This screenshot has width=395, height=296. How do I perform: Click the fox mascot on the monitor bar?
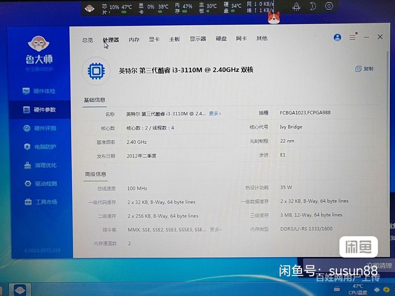[x=273, y=18]
